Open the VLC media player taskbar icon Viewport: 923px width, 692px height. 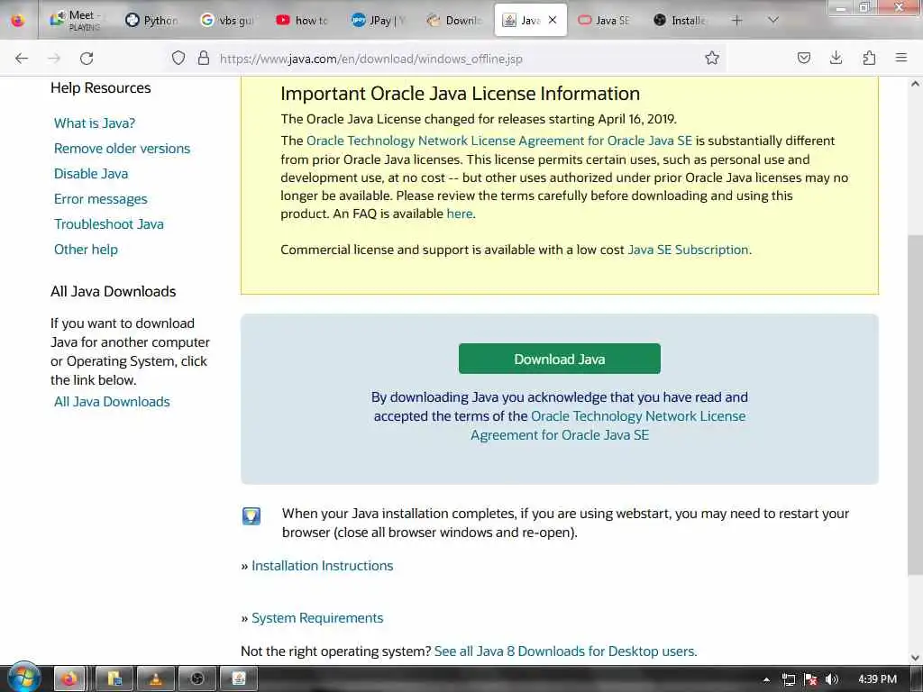click(x=156, y=679)
